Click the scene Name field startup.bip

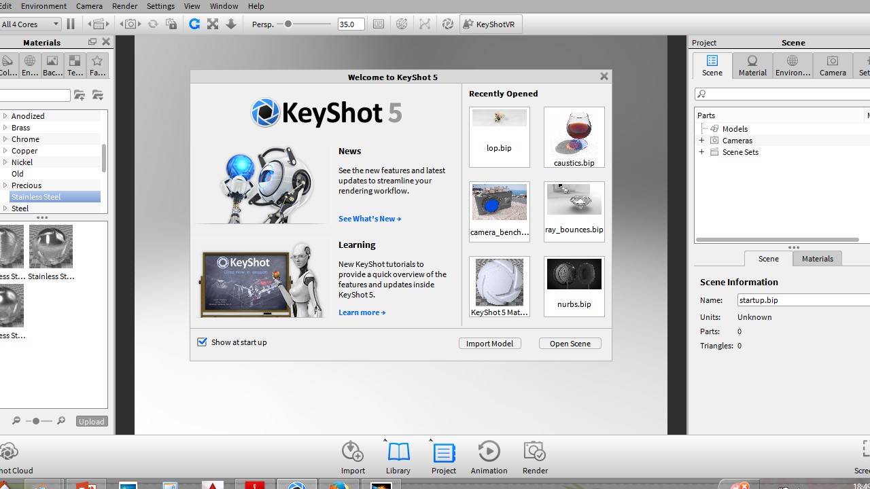pyautogui.click(x=803, y=300)
